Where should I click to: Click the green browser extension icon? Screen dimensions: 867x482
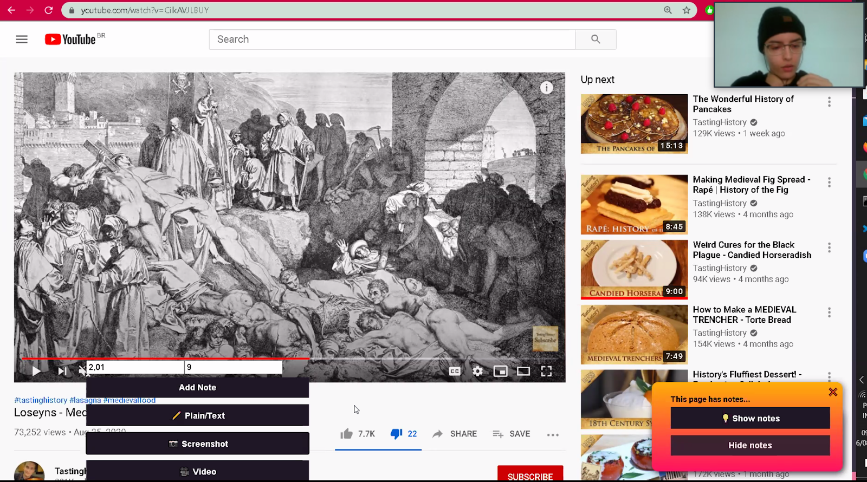point(709,10)
